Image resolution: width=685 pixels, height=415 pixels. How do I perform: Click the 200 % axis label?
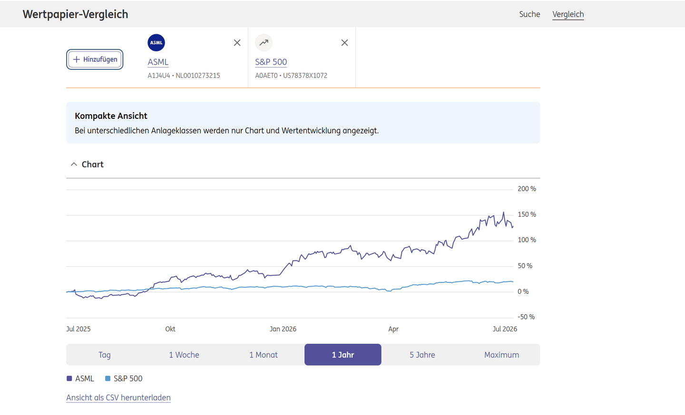coord(527,189)
